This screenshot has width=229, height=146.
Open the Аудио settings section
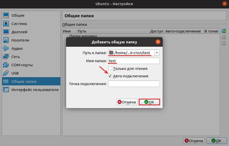pos(31,48)
